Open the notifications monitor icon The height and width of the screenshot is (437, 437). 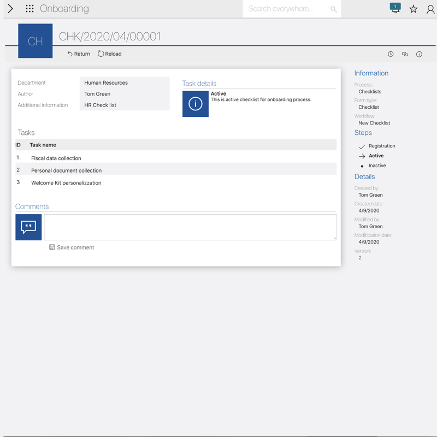tap(395, 8)
